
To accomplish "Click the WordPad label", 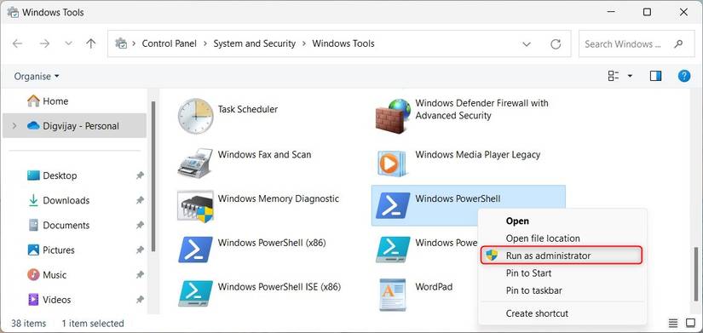I will click(x=434, y=286).
